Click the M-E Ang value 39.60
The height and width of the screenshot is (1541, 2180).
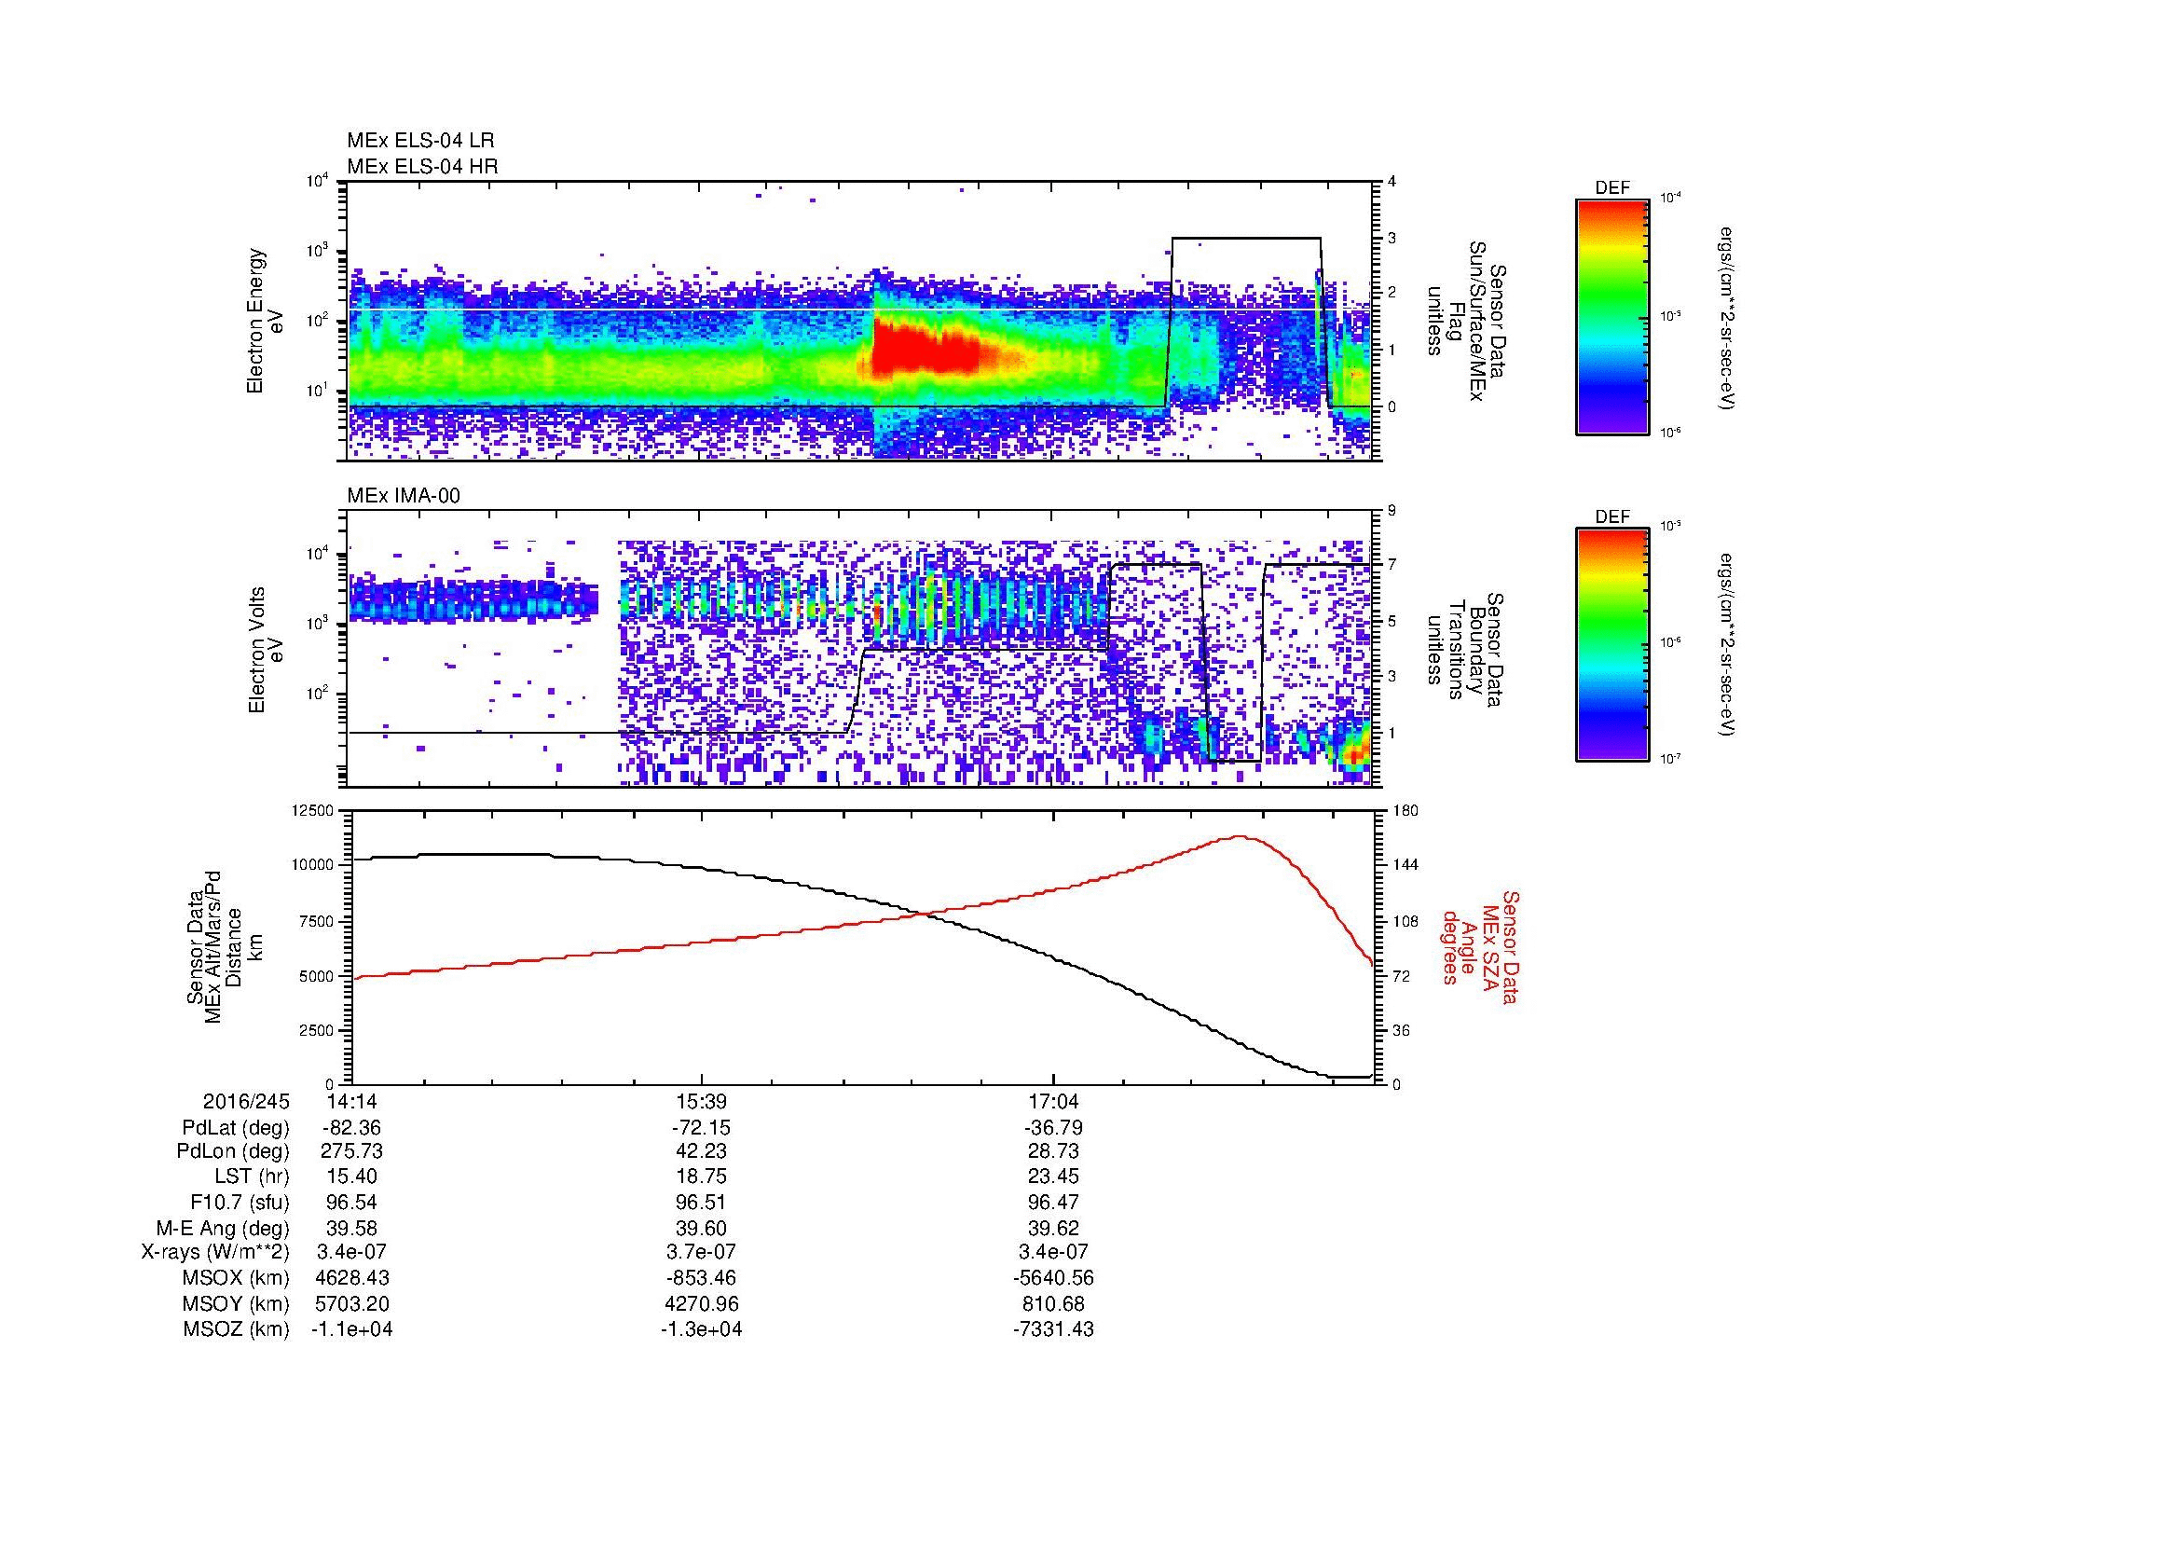pyautogui.click(x=702, y=1229)
